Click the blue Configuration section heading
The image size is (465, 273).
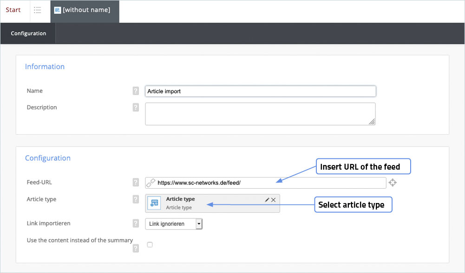48,158
